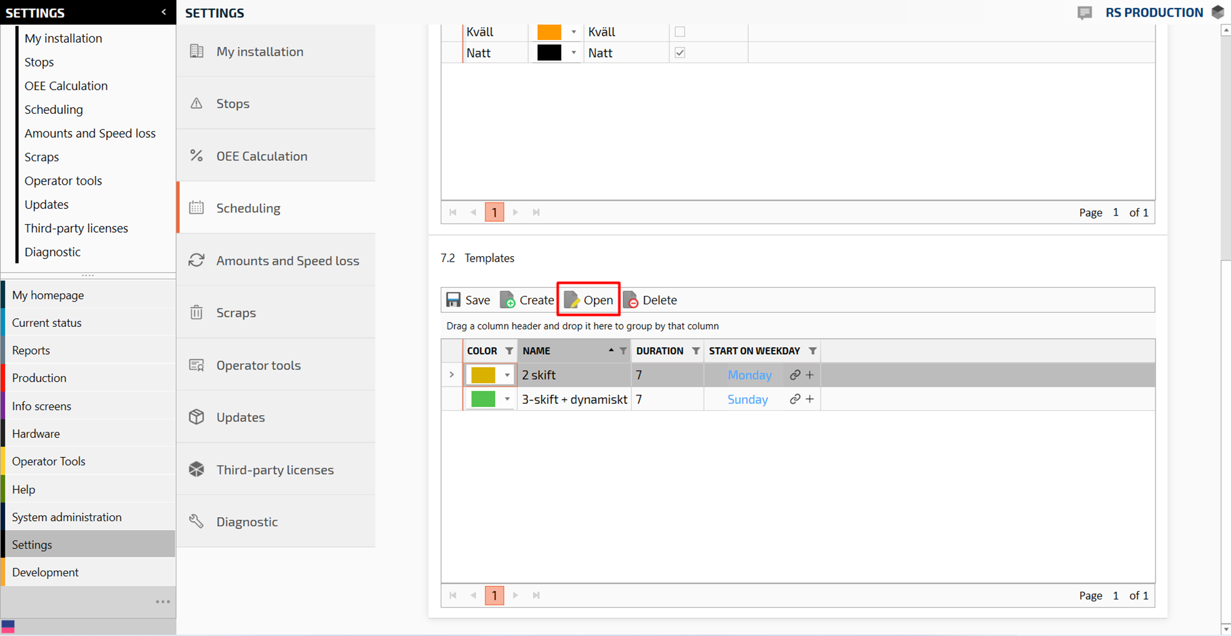The height and width of the screenshot is (636, 1231).
Task: Expand the 2 skift row details
Action: pos(452,375)
